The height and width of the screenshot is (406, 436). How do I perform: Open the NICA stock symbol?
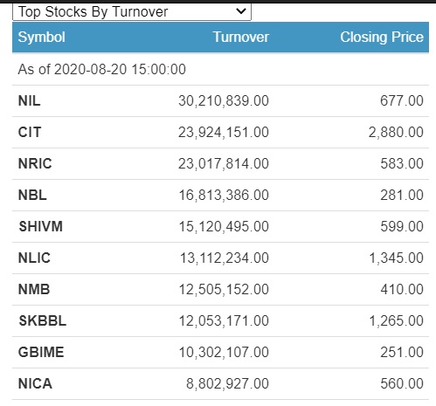click(35, 384)
